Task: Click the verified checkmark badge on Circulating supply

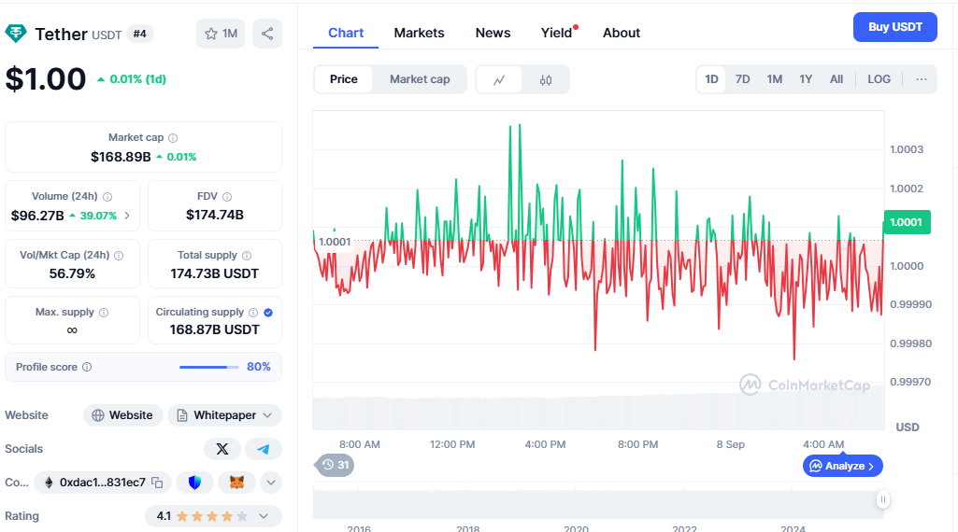Action: 268,313
